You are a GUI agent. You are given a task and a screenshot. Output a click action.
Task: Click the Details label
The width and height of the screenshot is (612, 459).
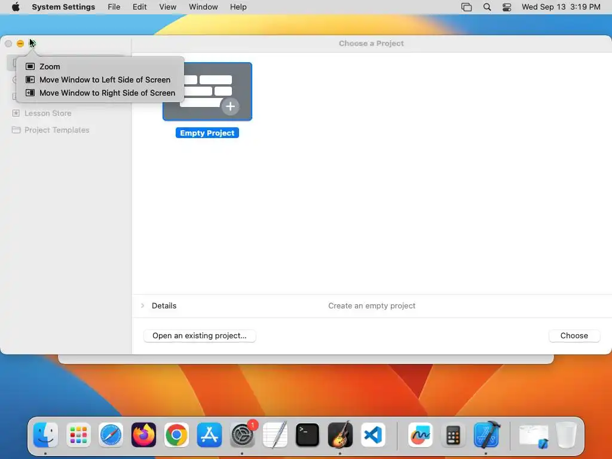[164, 305]
